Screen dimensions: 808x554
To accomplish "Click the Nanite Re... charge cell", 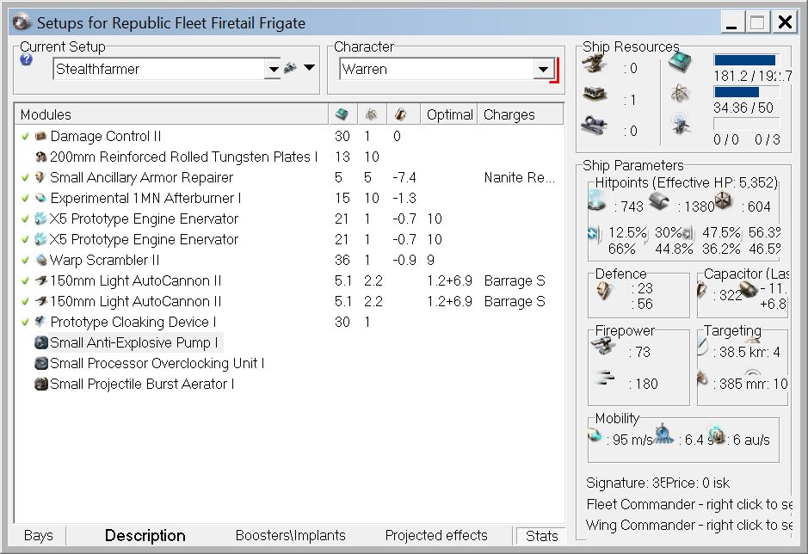I will (520, 177).
